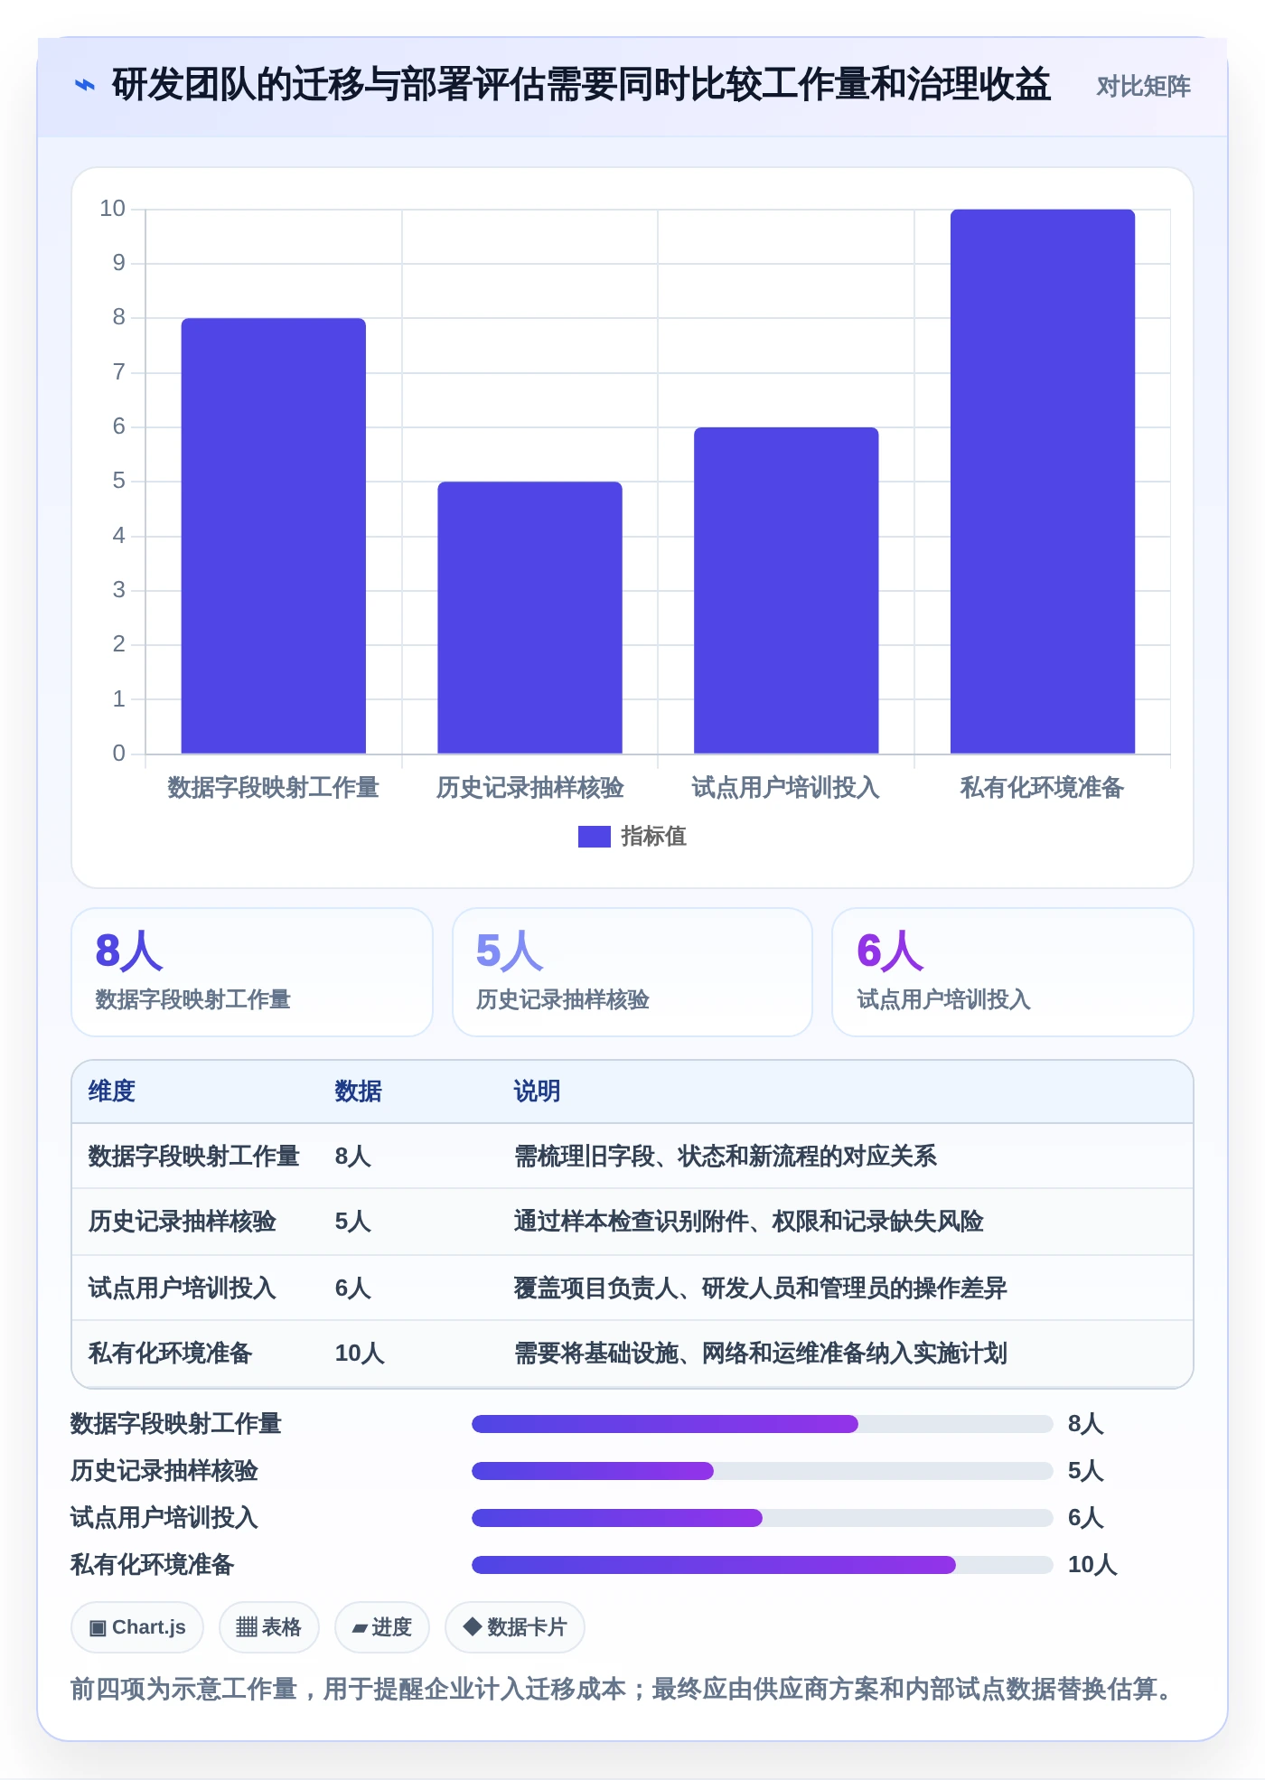Click the 历史记录抽样核验 x-axis label
This screenshot has height=1780, width=1265.
point(529,788)
